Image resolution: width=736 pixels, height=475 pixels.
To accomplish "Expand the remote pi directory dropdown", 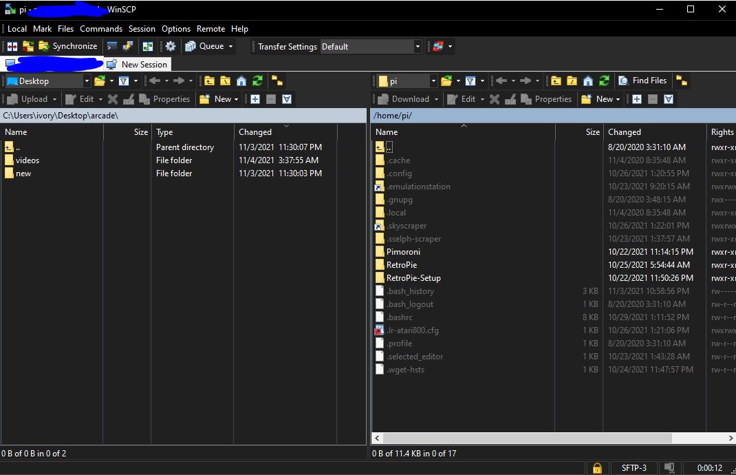I will point(433,81).
